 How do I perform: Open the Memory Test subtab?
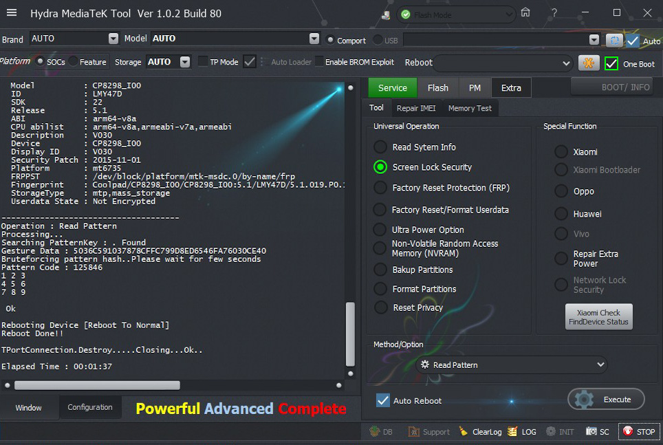(470, 108)
